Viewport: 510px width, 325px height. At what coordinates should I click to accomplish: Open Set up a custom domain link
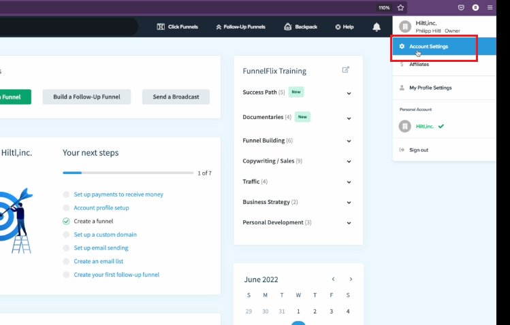tap(105, 235)
